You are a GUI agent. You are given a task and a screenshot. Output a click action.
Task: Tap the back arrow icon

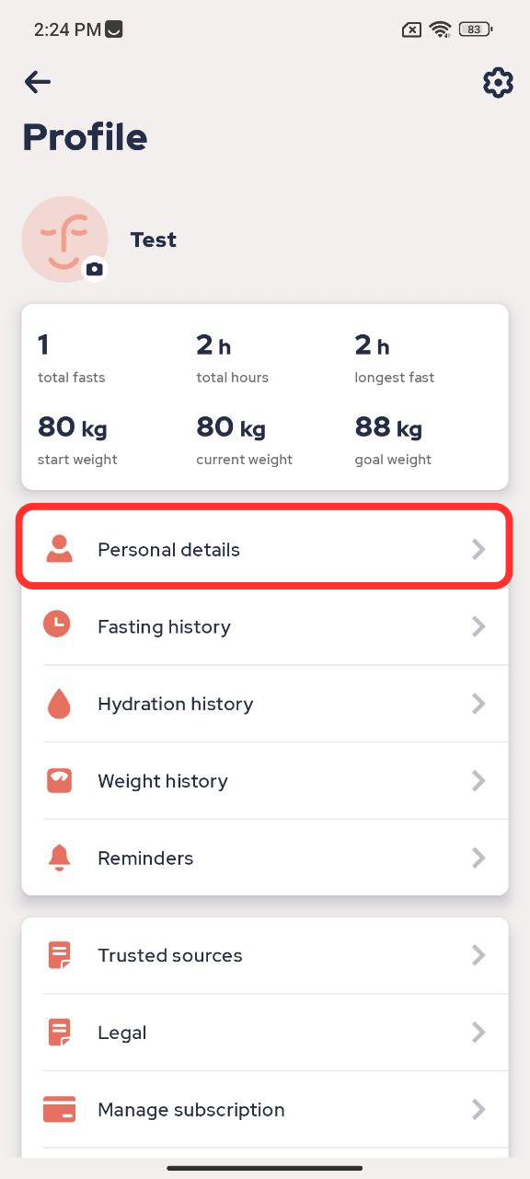coord(38,82)
